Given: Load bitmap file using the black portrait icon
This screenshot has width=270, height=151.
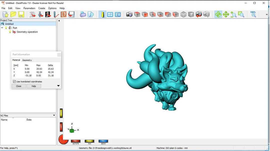Looking at the screenshot, I should pos(48,14).
